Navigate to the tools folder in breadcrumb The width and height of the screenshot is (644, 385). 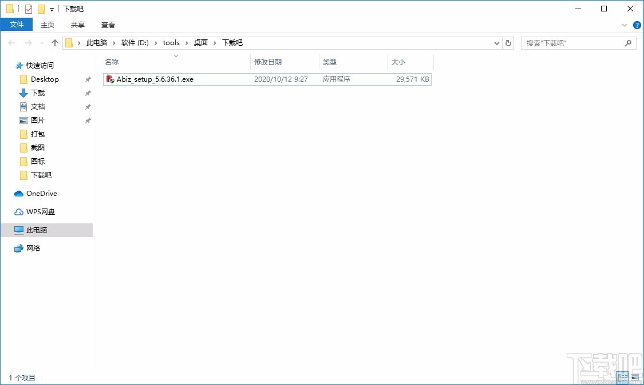[x=171, y=42]
